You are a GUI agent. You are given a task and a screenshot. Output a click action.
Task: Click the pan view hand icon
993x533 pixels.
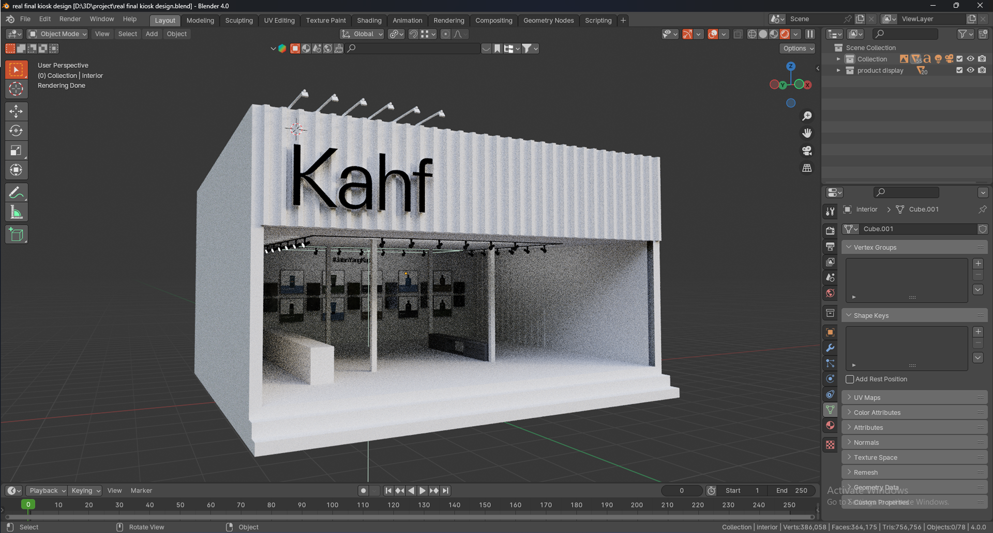807,133
